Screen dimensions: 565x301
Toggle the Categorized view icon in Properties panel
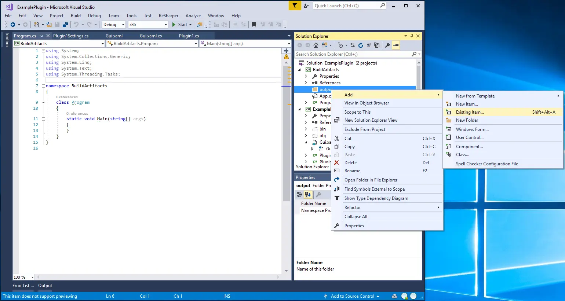[x=299, y=195]
